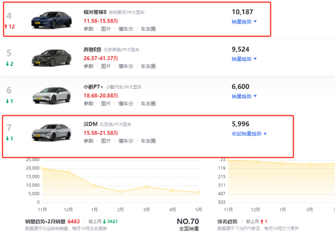Screen dimensions: 335x240
Task: Click the 11月 data point on sales chart
Action: coord(42,168)
